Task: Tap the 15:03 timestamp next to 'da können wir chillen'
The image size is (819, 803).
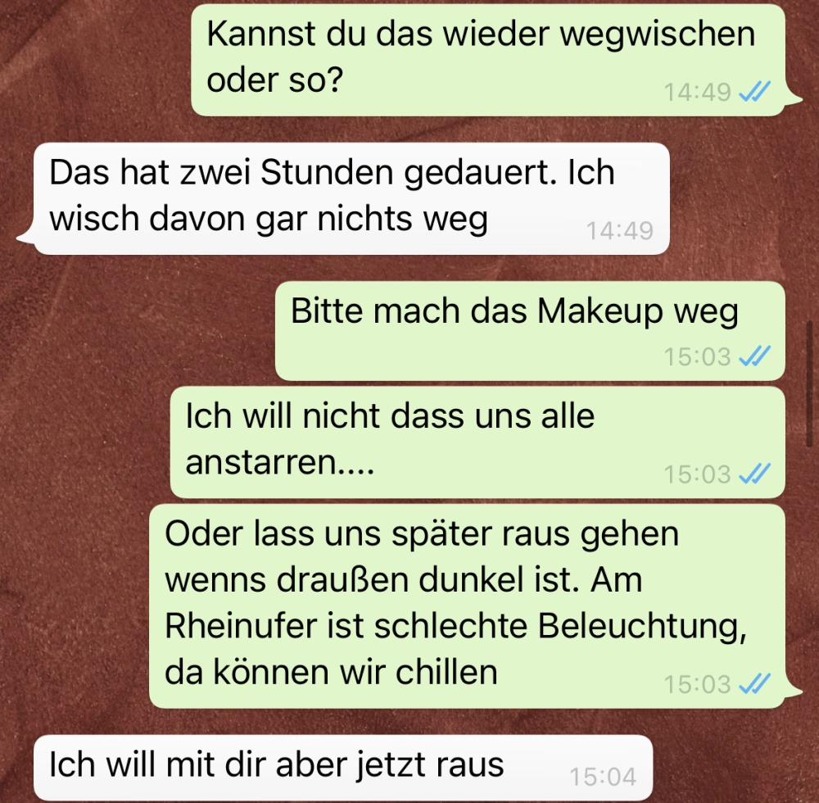Action: click(697, 685)
